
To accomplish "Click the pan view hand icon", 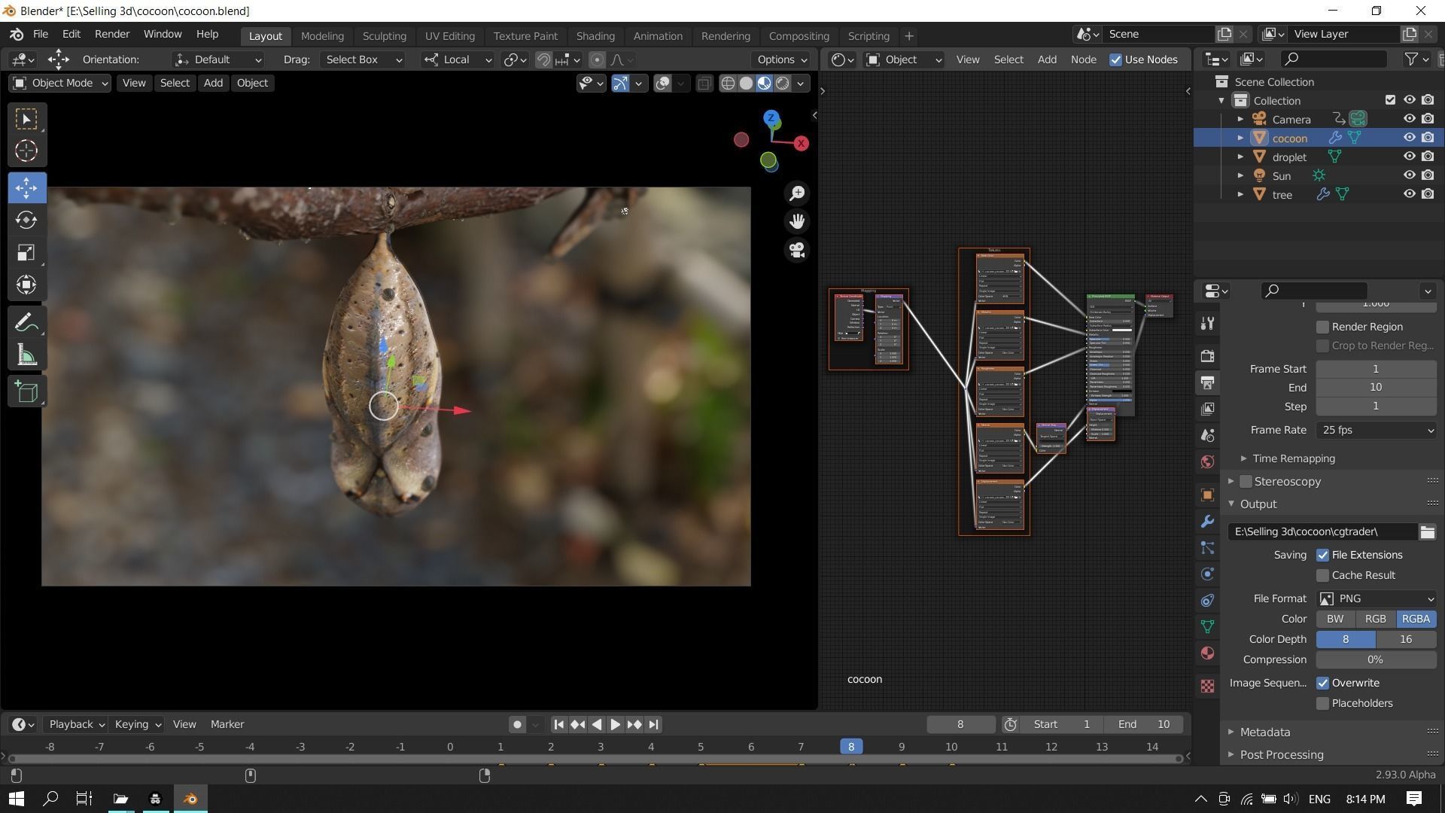I will [797, 221].
